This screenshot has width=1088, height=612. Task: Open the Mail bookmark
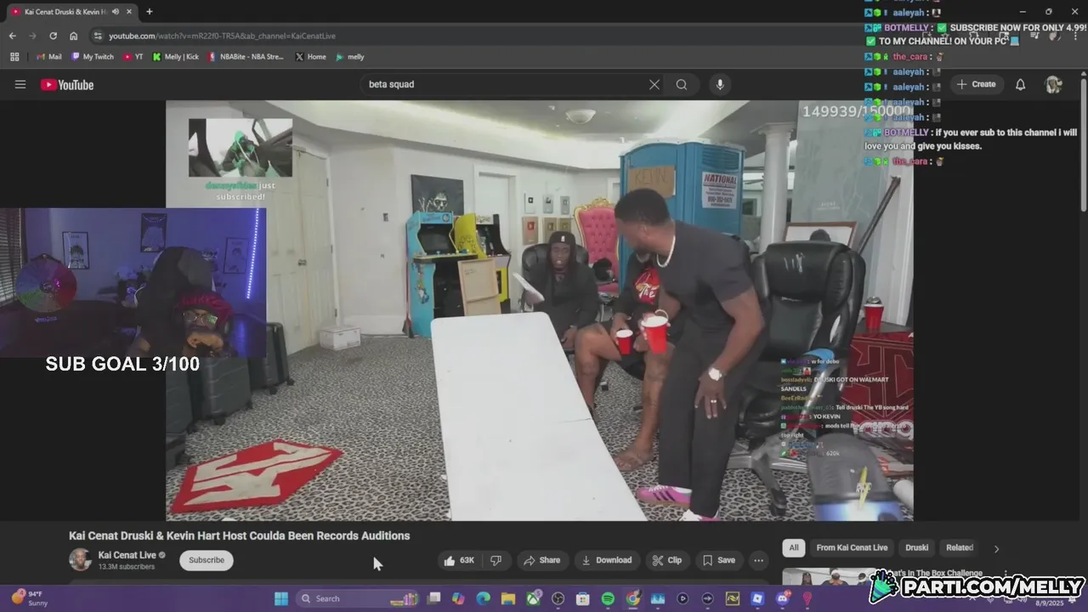tap(48, 57)
